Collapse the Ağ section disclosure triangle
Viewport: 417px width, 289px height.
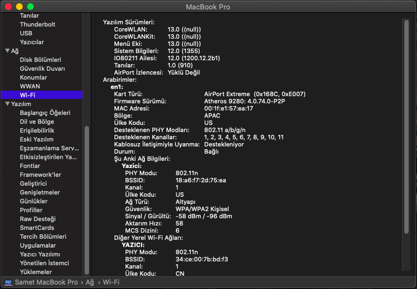coord(7,51)
